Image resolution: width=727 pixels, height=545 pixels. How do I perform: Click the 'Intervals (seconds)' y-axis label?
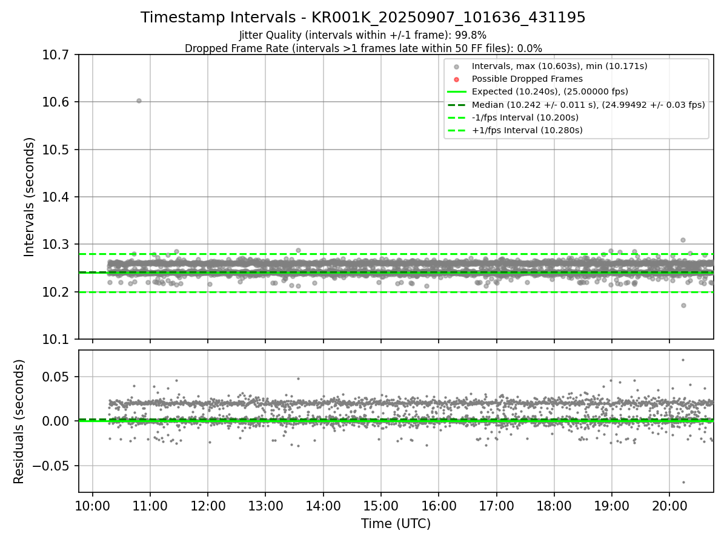pyautogui.click(x=29, y=197)
